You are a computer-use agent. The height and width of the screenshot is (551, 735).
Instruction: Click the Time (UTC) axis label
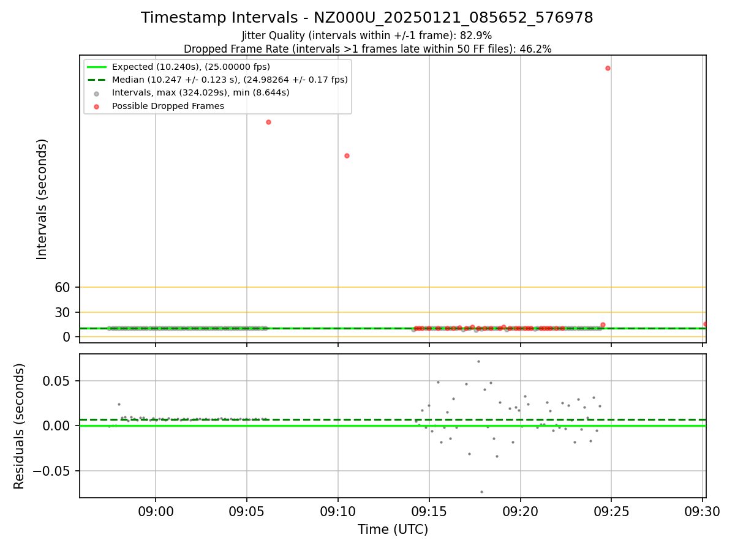393,530
